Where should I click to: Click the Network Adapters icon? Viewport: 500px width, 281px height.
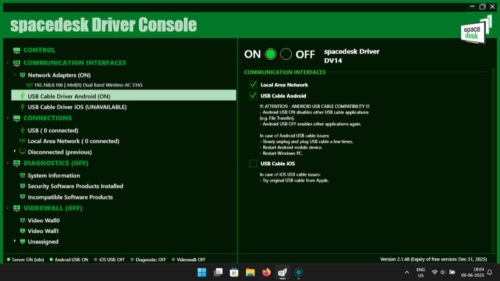(22, 75)
